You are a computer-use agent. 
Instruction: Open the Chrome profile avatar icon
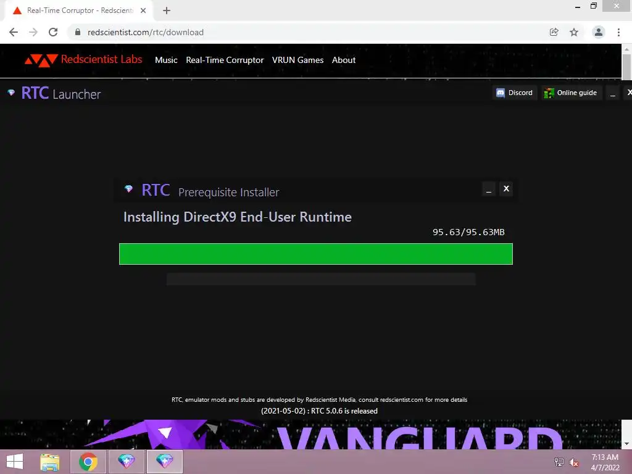(x=599, y=32)
